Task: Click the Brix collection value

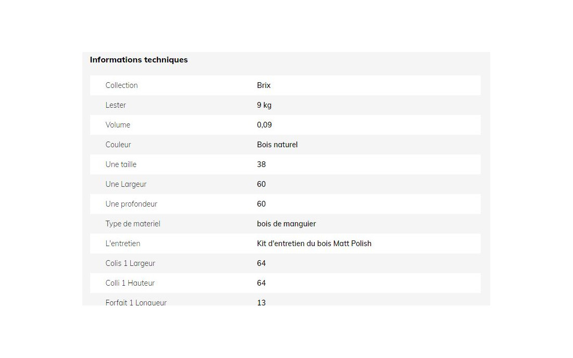Action: 264,85
